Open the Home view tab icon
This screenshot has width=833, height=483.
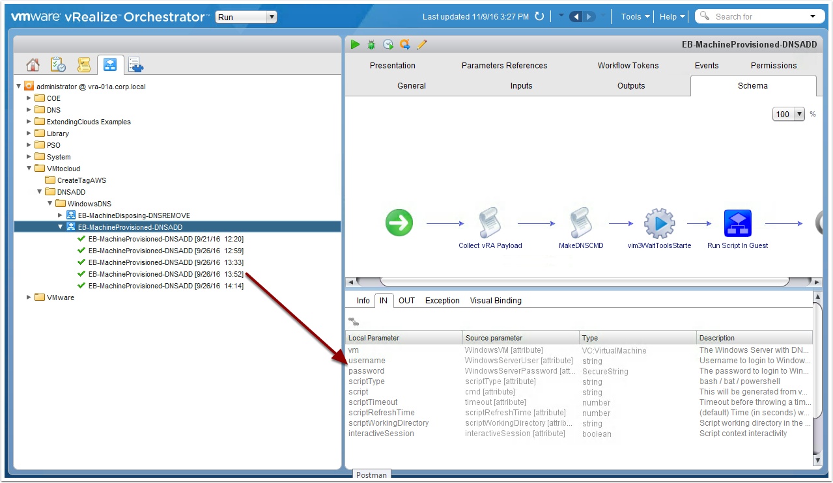pyautogui.click(x=33, y=65)
